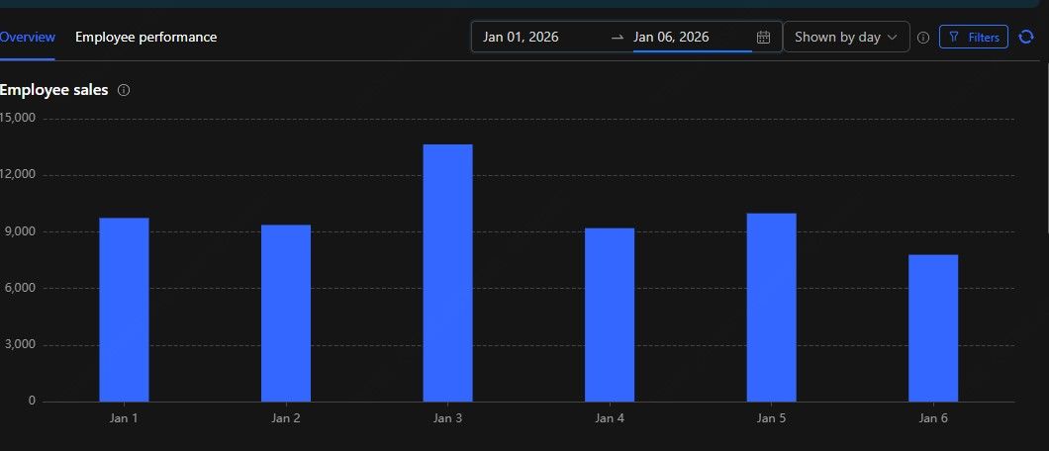Click the arrow between the date fields
The width and height of the screenshot is (1049, 451).
click(x=618, y=38)
